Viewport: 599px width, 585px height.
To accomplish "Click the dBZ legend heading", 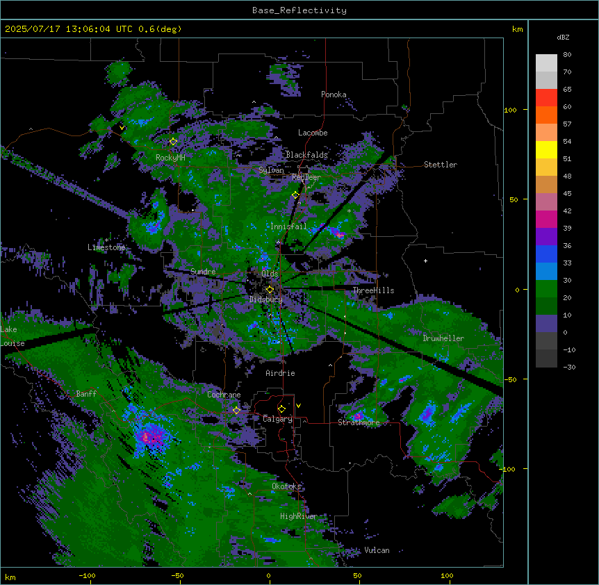I will pyautogui.click(x=563, y=38).
